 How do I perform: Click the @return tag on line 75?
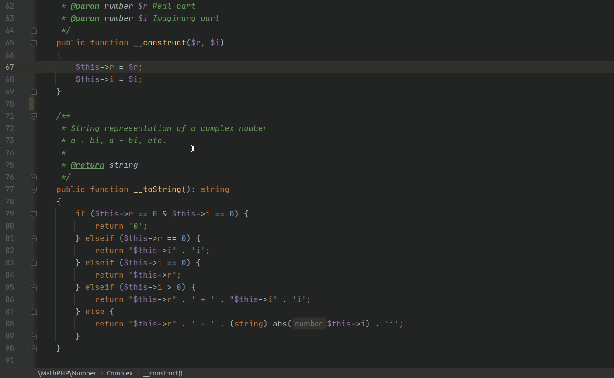pos(87,165)
